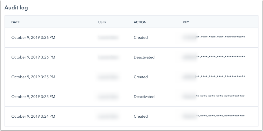Click the date of the 3:25 PM Created entry
263x131 pixels.
coord(33,77)
